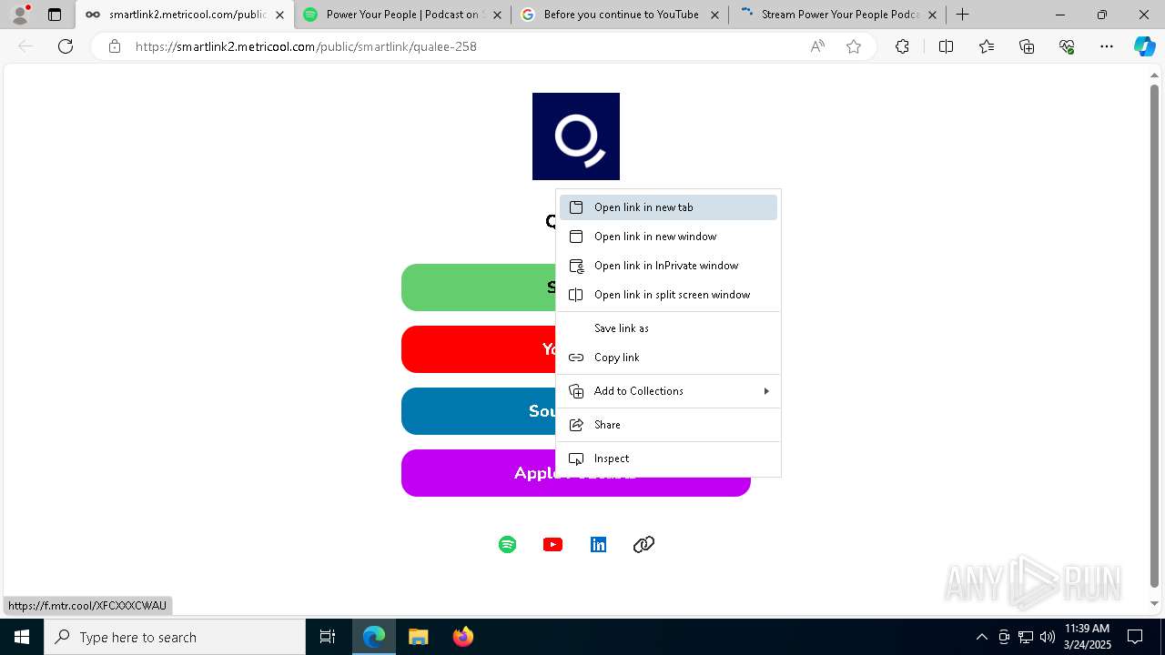Image resolution: width=1165 pixels, height=655 pixels.
Task: Select Copy link from context menu
Action: [668, 358]
